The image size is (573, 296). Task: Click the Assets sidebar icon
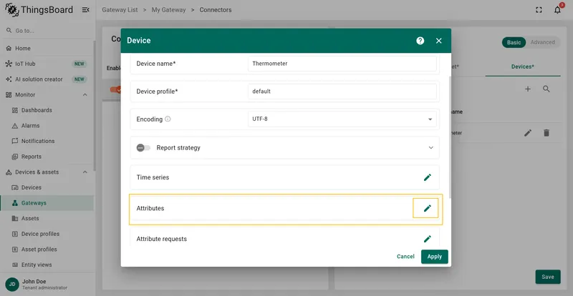coord(15,218)
